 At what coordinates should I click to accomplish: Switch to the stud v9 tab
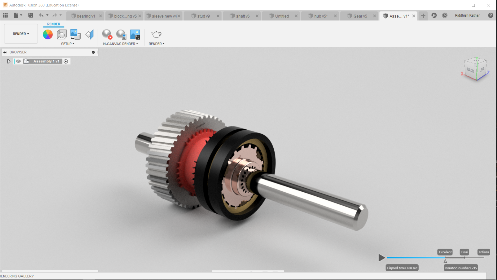[x=201, y=16]
